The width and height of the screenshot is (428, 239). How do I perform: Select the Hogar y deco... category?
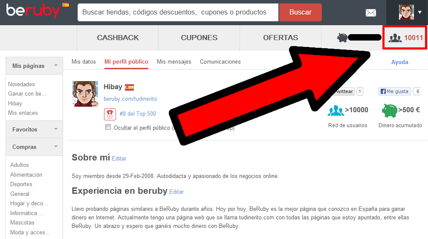29,204
